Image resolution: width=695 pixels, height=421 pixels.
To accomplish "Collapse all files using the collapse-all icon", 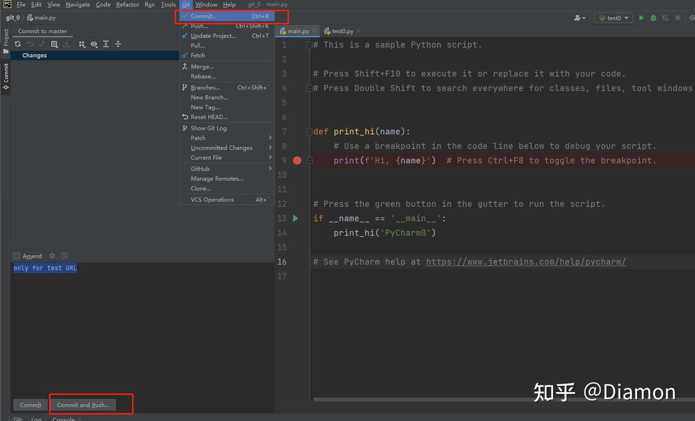I will click(x=118, y=44).
